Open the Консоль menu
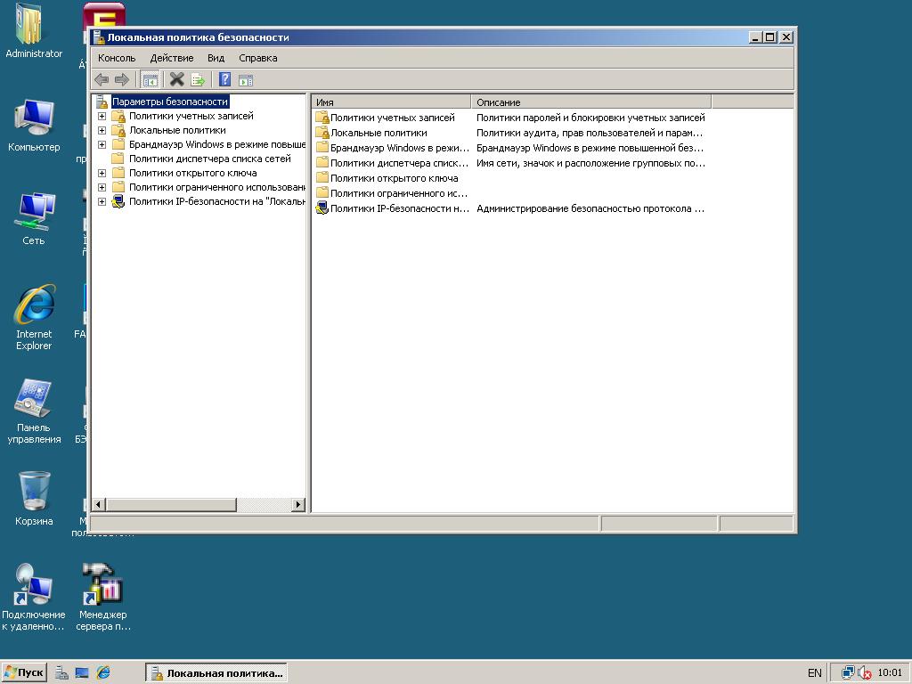 coord(117,58)
